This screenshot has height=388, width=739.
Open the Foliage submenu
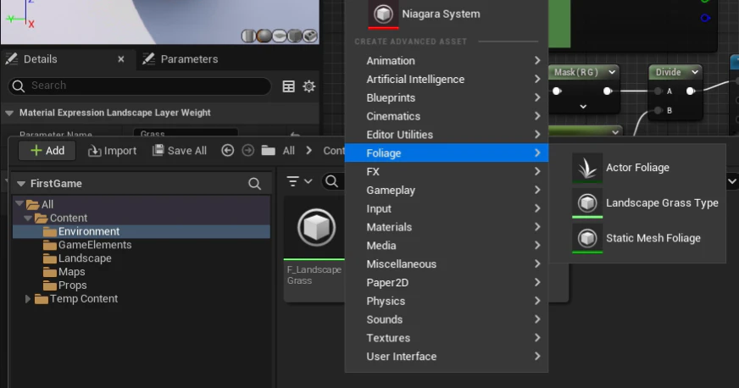click(447, 153)
